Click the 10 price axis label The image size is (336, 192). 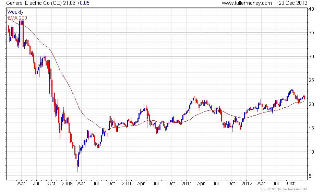pos(311,152)
